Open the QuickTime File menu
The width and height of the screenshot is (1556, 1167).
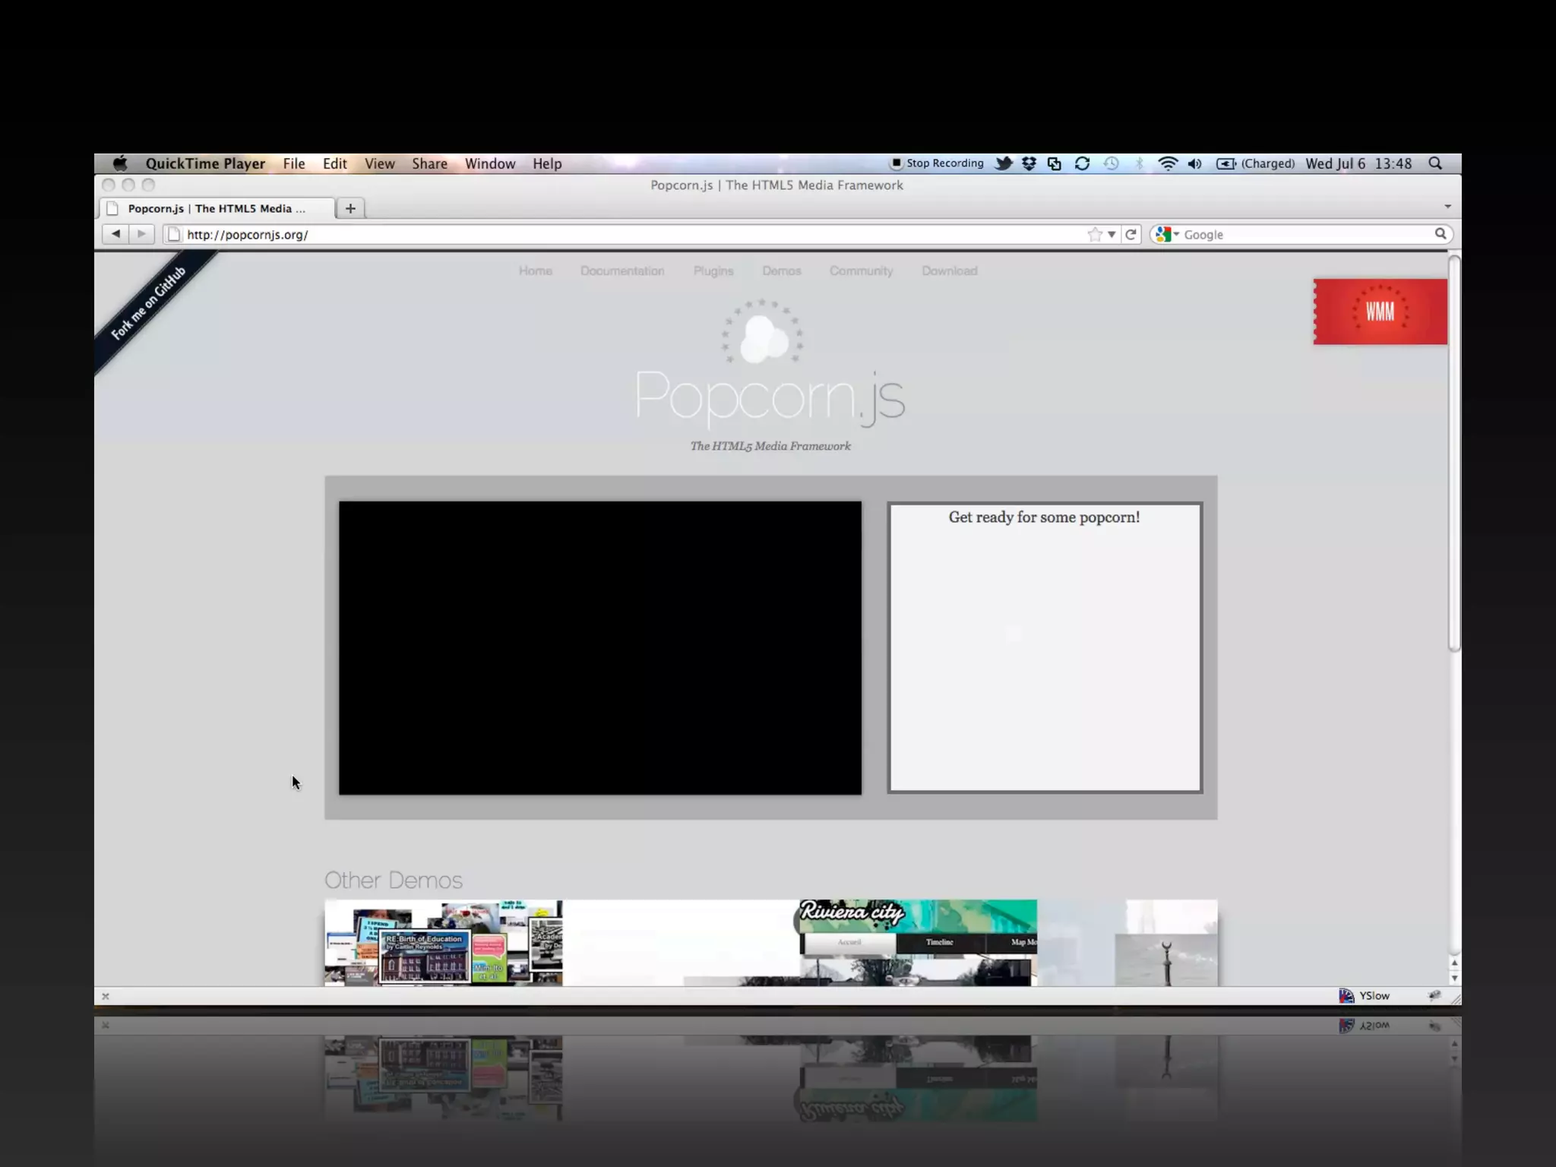294,163
